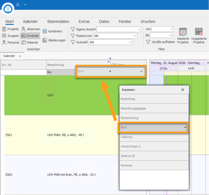Open the Extras ribbon tab
Screen dimensions: 209x195
point(84,22)
